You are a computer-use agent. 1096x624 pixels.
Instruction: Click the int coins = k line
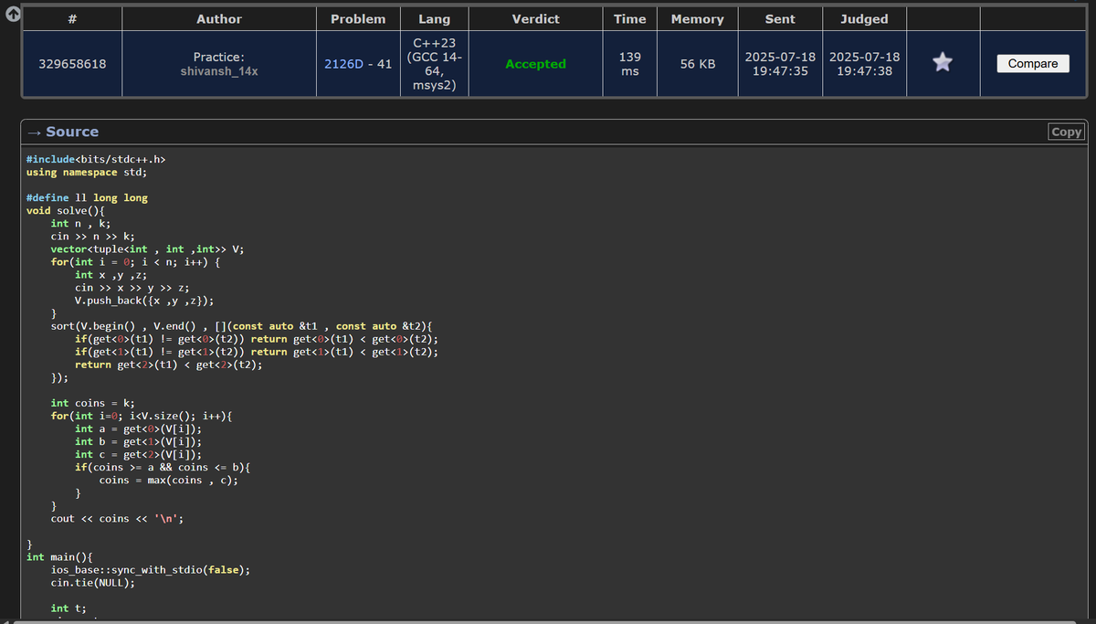pos(93,402)
